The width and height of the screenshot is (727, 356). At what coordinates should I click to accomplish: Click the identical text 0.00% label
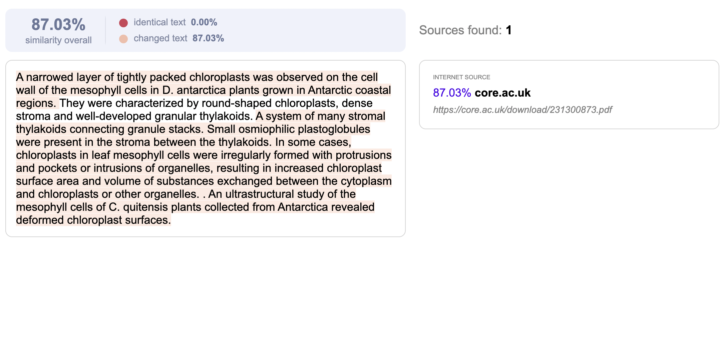pos(175,22)
